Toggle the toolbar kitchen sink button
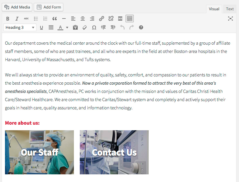 point(130,19)
